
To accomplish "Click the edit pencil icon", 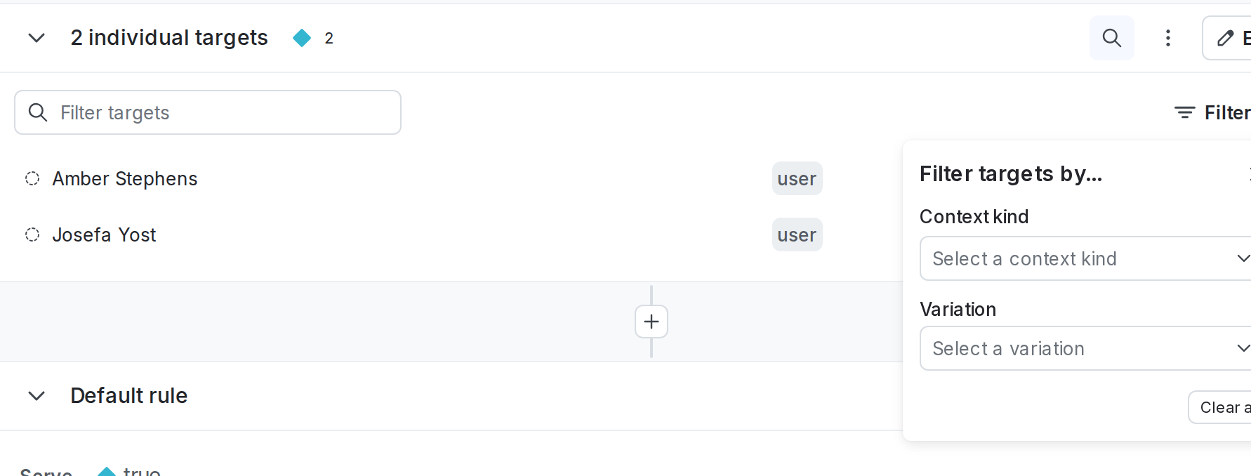I will pos(1226,38).
